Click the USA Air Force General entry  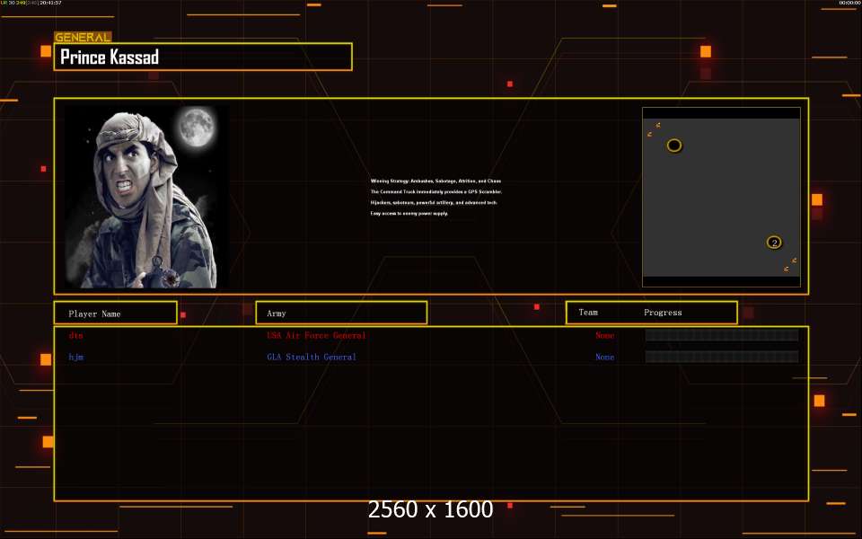tap(316, 335)
